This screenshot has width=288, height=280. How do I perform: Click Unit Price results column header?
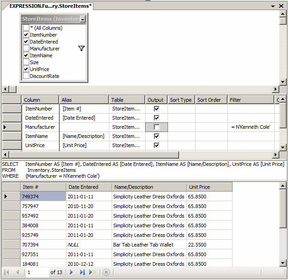tap(209, 187)
